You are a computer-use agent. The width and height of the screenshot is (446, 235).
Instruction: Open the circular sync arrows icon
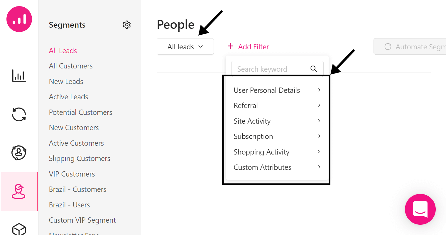point(19,114)
